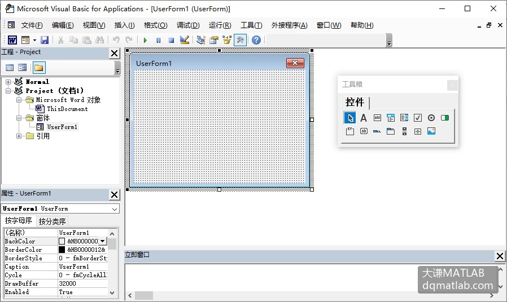This screenshot has width=507, height=302.
Task: Toggle the Toolbox toolbar icon
Action: (241, 40)
